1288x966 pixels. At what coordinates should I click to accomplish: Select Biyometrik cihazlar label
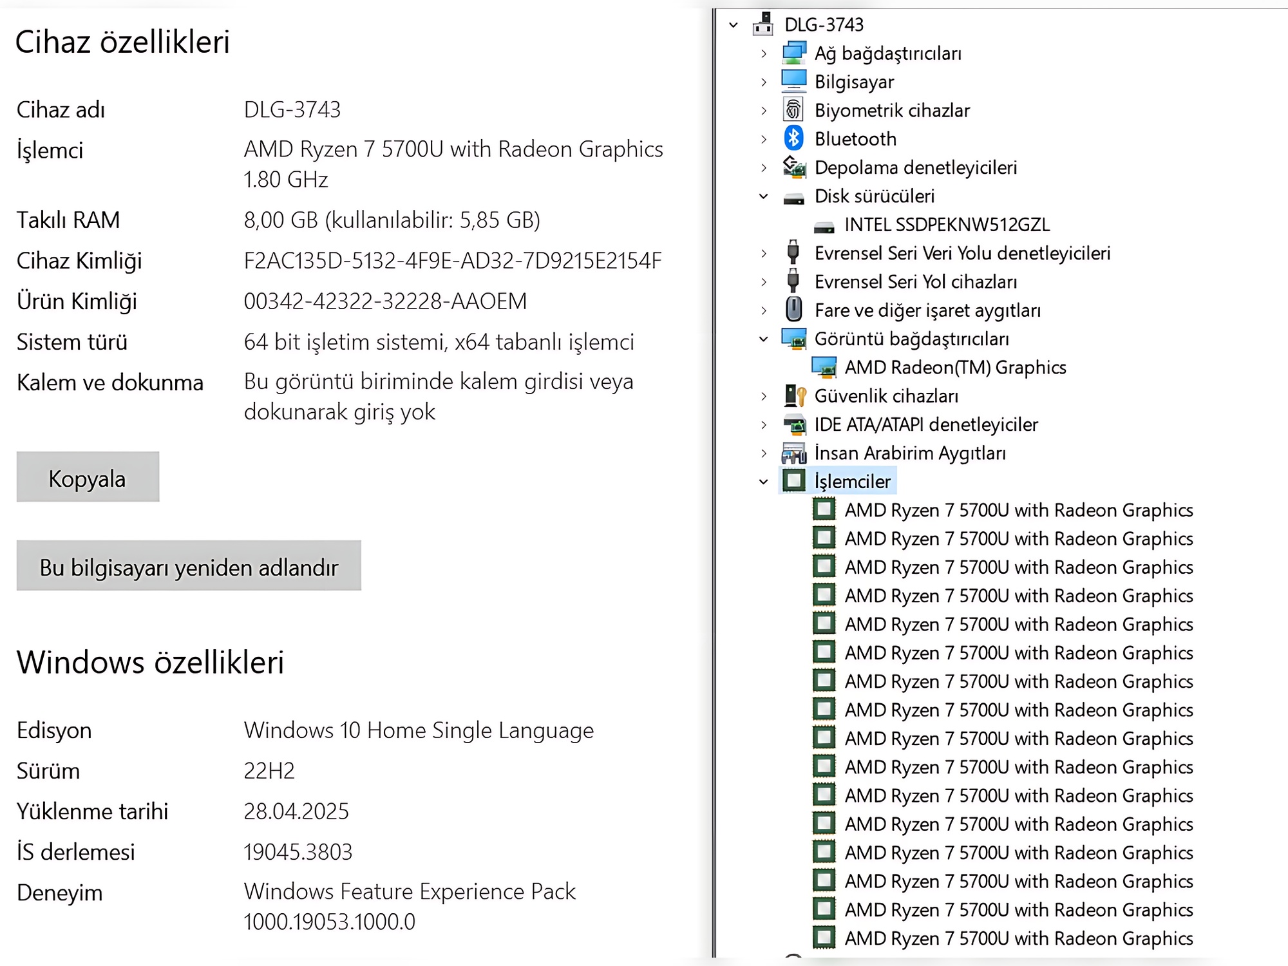point(892,110)
